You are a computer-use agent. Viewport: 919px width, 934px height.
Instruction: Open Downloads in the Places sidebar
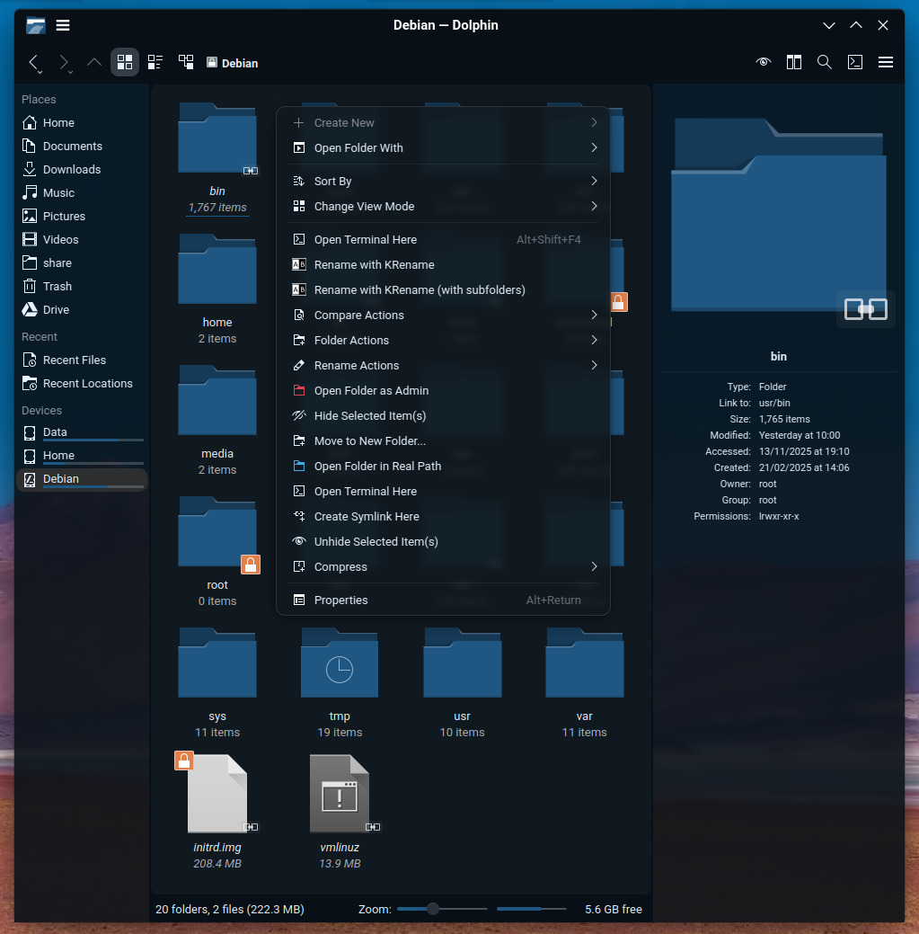point(72,169)
